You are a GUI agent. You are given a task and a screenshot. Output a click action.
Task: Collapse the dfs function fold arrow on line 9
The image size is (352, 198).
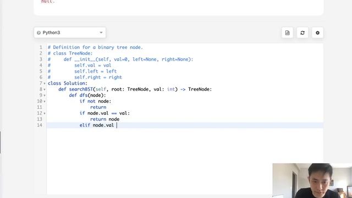(x=45, y=95)
